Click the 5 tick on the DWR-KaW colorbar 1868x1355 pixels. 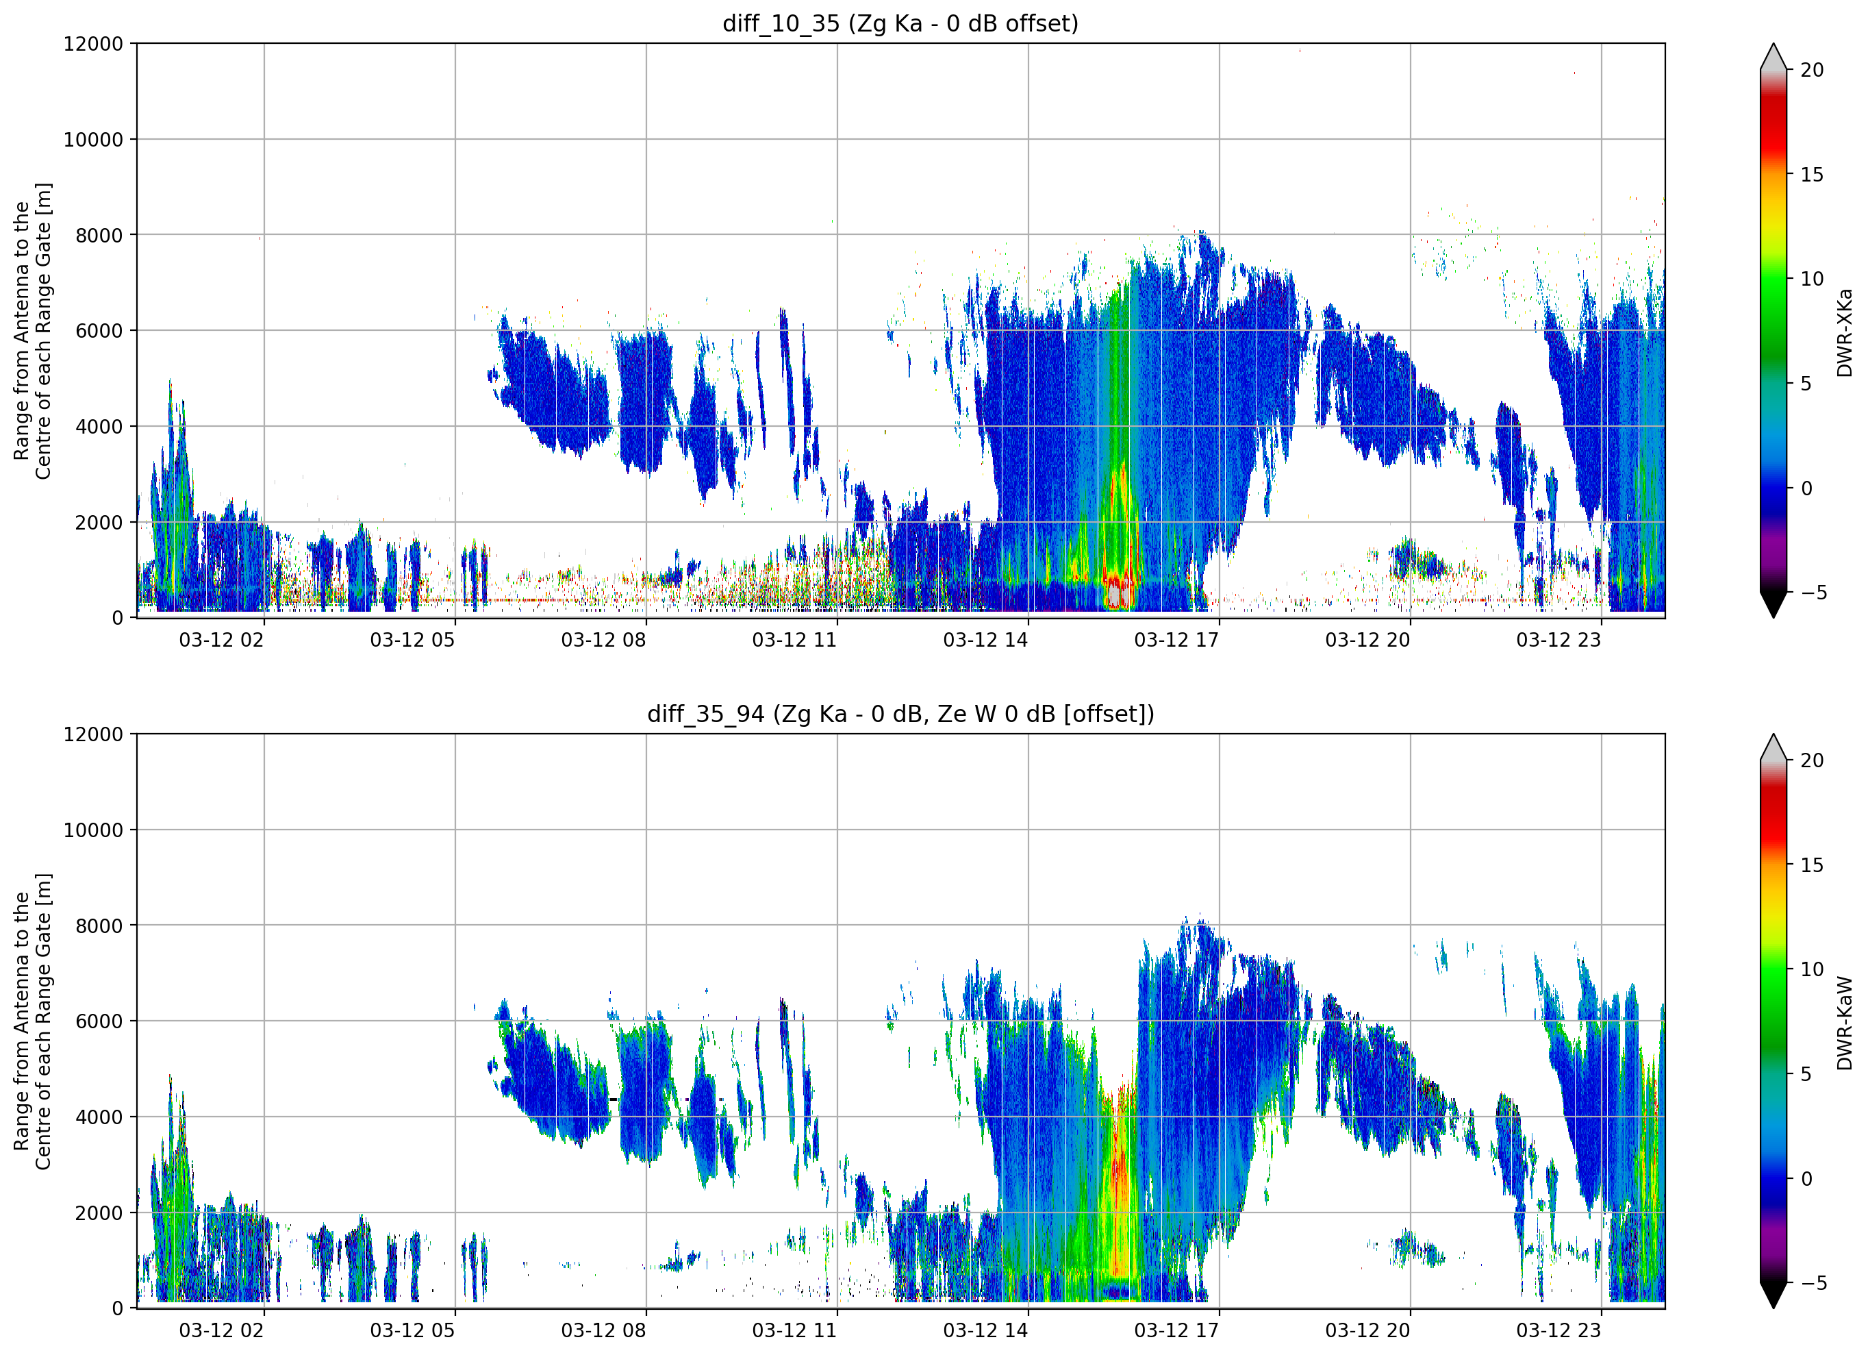pyautogui.click(x=1806, y=1073)
